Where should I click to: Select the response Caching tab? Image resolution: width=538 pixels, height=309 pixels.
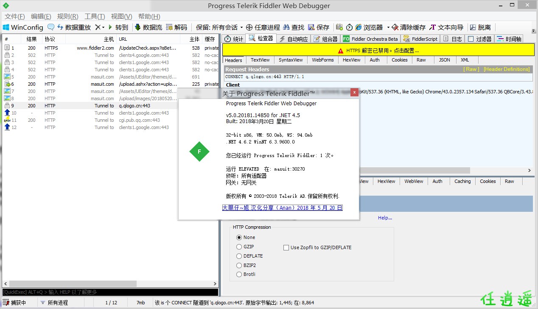[462, 181]
